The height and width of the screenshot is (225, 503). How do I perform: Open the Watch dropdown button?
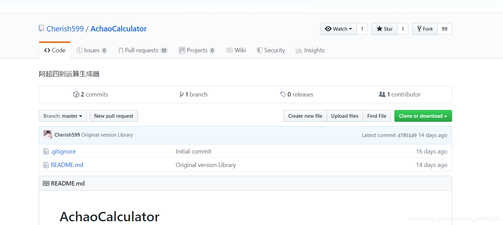pos(338,29)
